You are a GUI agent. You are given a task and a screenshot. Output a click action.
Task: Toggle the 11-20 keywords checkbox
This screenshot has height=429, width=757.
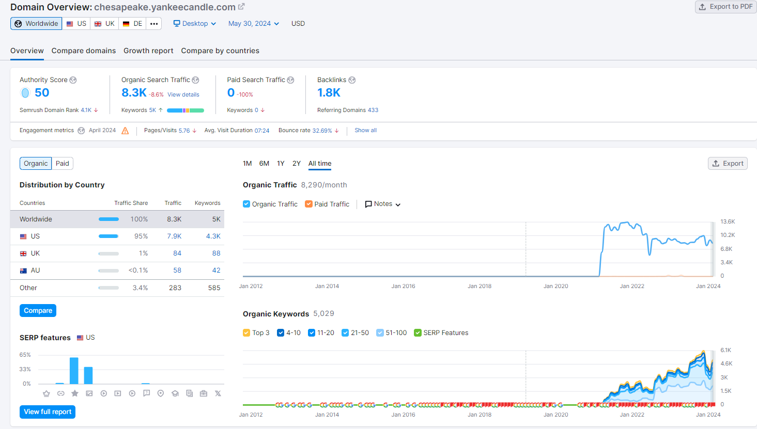tap(312, 333)
